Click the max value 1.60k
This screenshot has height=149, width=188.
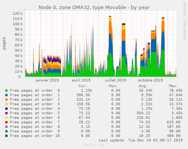tap(177, 118)
